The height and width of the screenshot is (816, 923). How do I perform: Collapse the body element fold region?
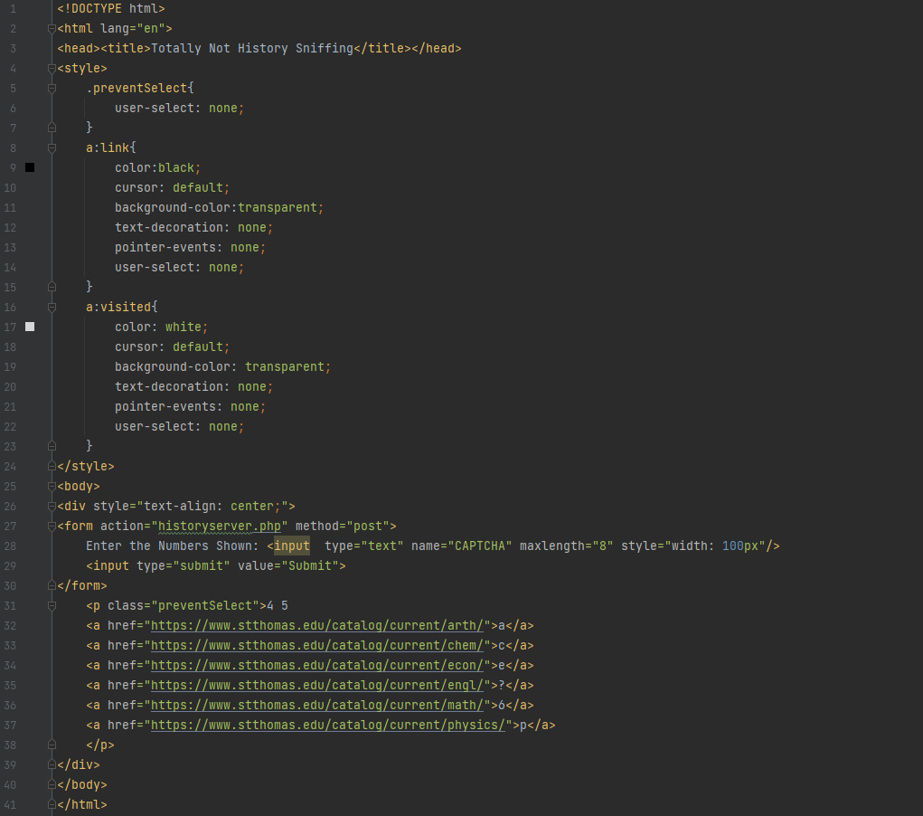click(x=52, y=486)
